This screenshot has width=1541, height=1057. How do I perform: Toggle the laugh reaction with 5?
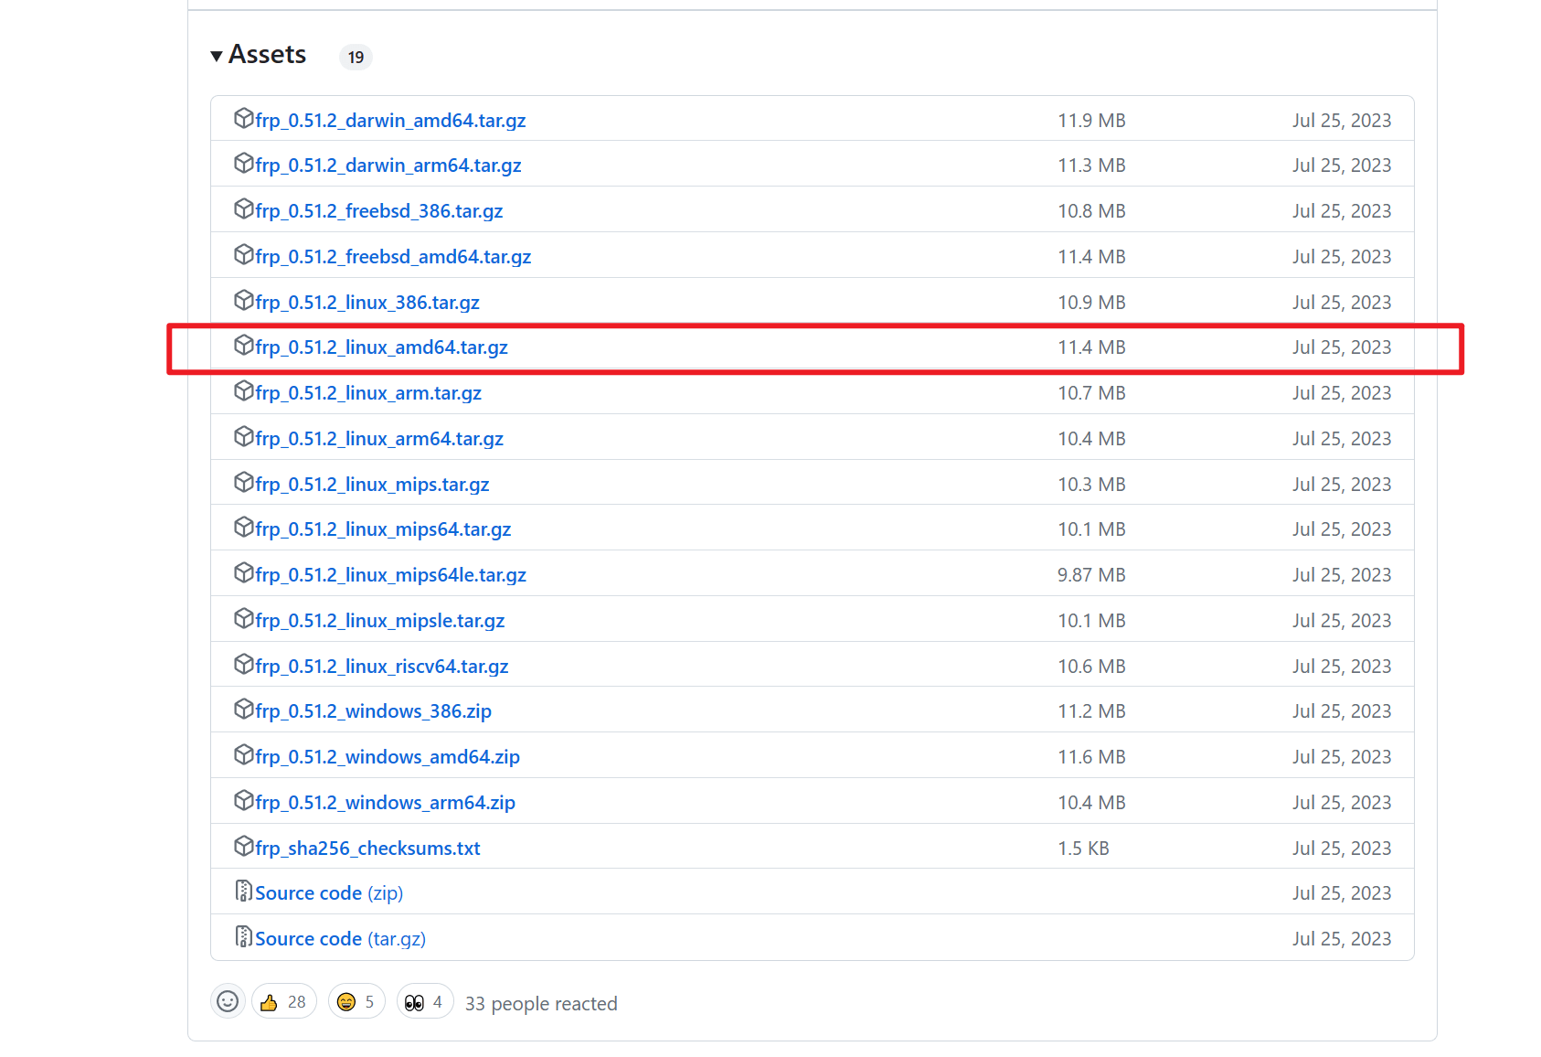356,1002
